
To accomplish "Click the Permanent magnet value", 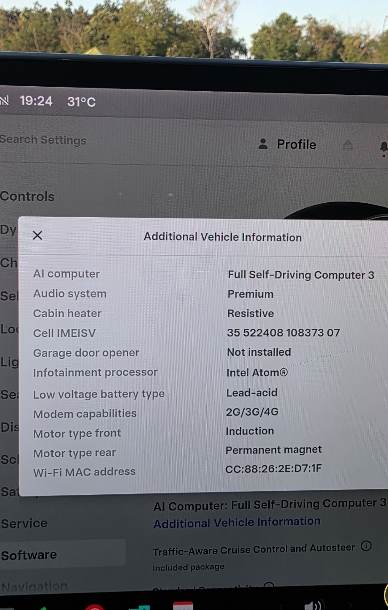I will (x=274, y=450).
